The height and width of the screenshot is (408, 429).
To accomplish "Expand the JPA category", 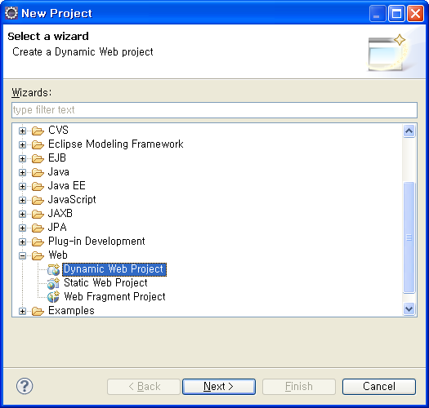I will (22, 228).
